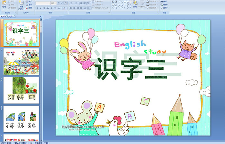Select the Rectangle shape in shapes gallery

pyautogui.click(x=125, y=2)
